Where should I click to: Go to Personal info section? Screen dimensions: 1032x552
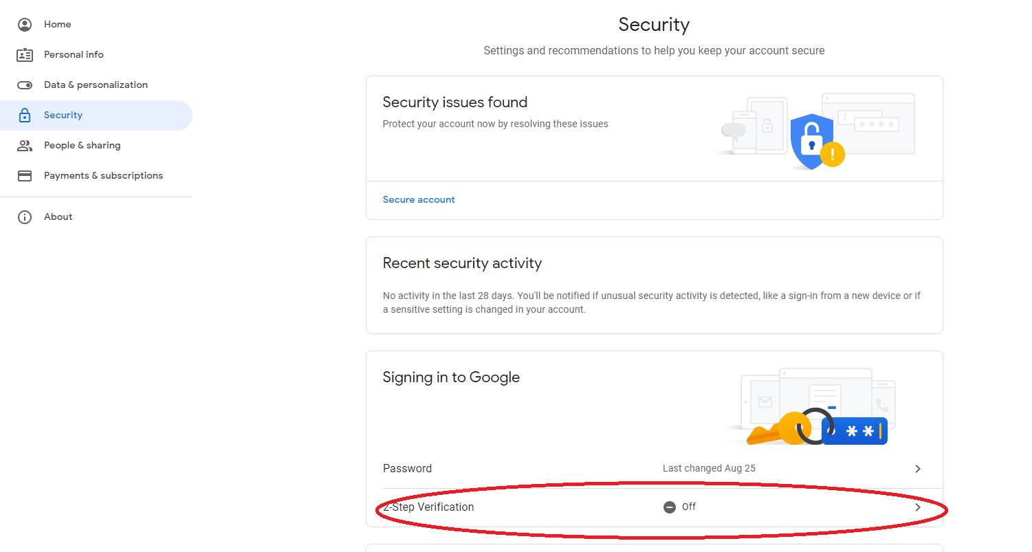click(74, 55)
